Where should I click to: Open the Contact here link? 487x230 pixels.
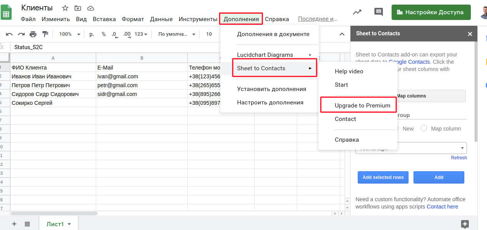click(442, 207)
